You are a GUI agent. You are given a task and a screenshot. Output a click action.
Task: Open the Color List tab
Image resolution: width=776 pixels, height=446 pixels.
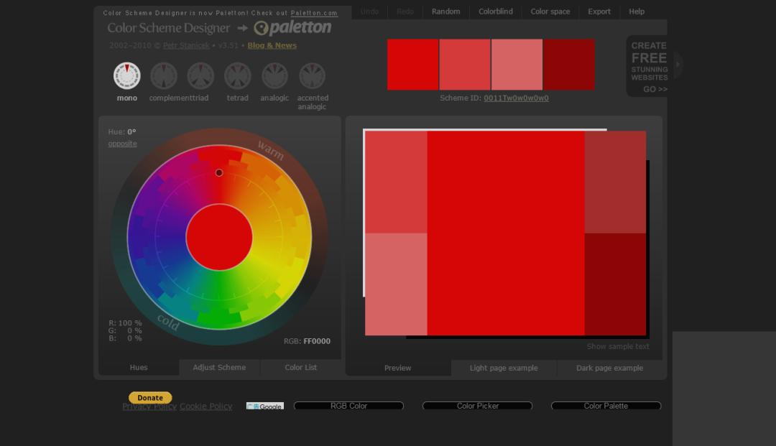300,368
